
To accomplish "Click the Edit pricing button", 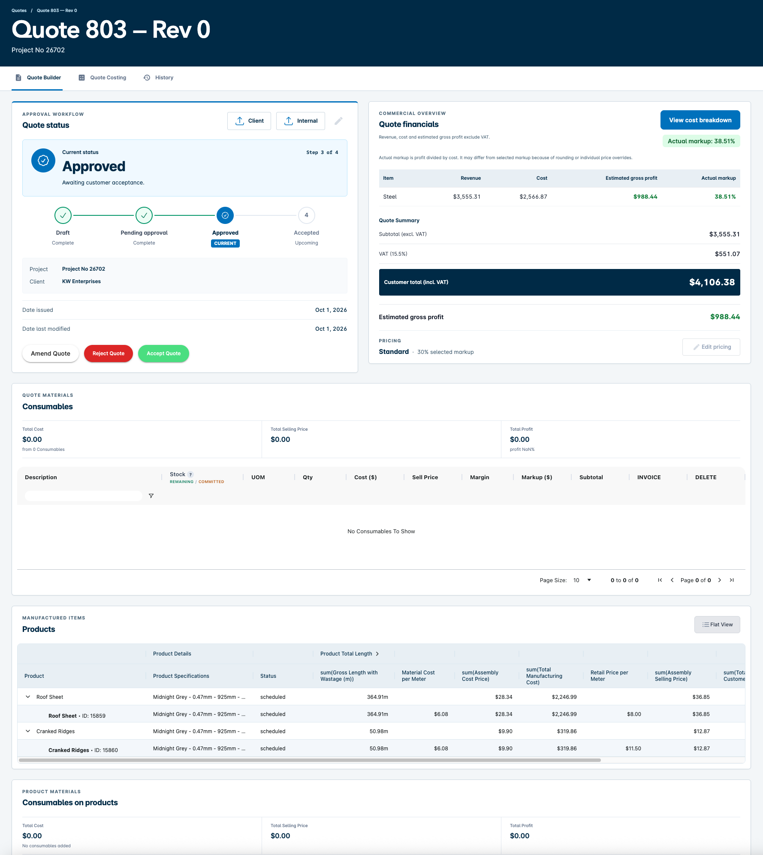I will click(712, 347).
